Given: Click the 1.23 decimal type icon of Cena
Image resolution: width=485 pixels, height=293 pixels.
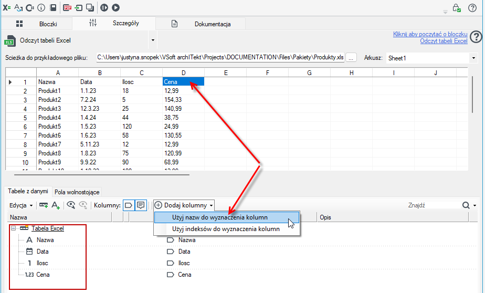Looking at the screenshot, I should tap(29, 275).
